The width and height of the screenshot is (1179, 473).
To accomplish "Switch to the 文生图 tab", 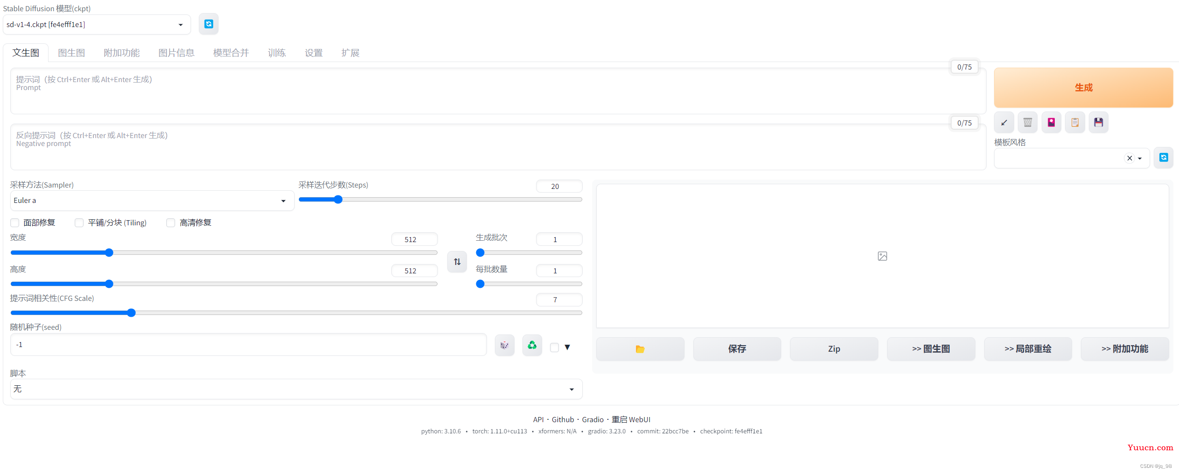I will pos(26,53).
